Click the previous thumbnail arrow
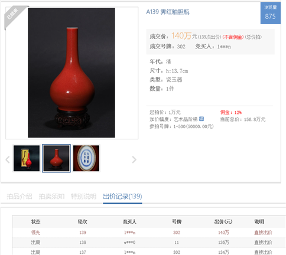 [8, 159]
